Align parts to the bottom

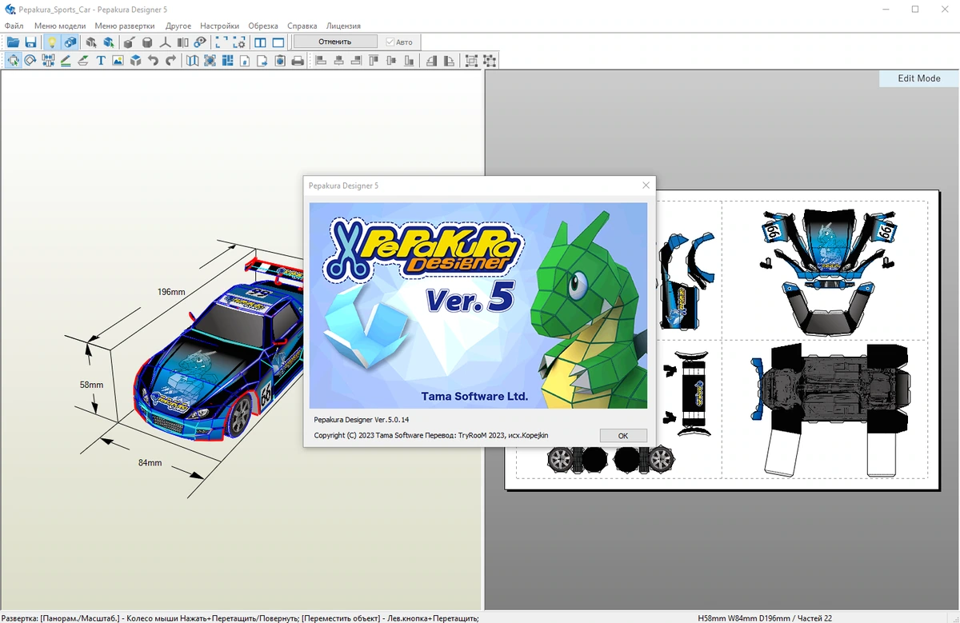pos(409,60)
